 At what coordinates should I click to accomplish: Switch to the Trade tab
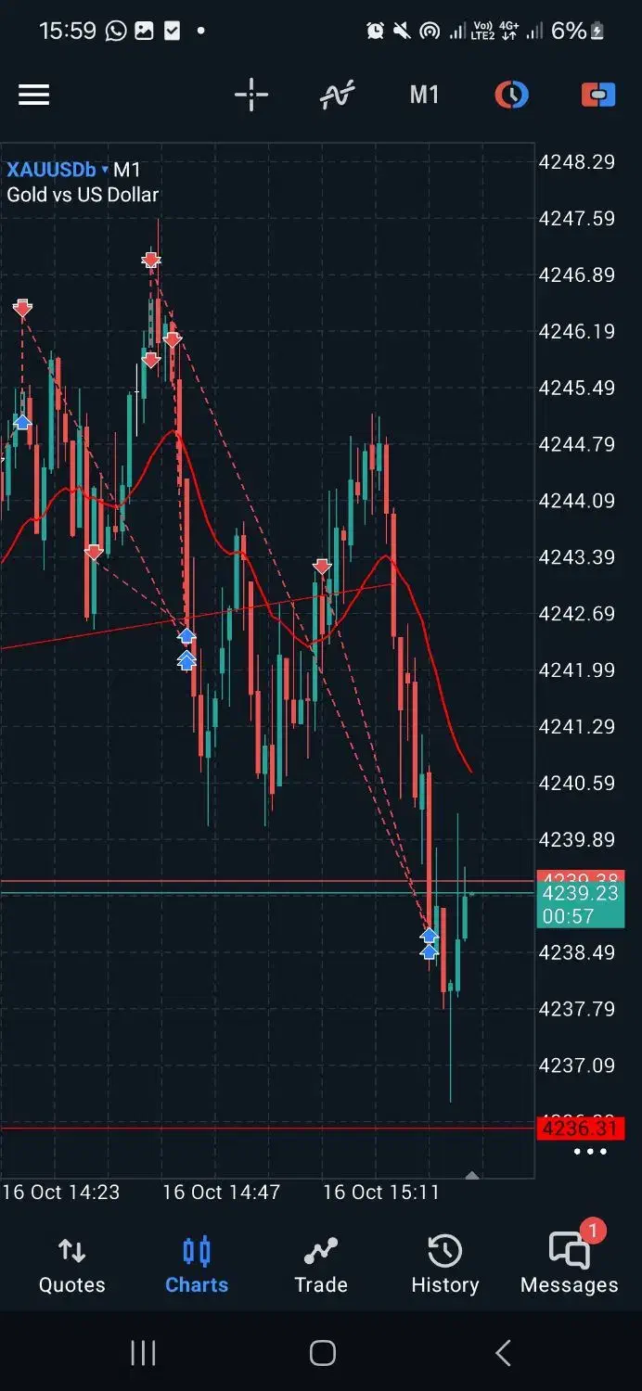[321, 1266]
